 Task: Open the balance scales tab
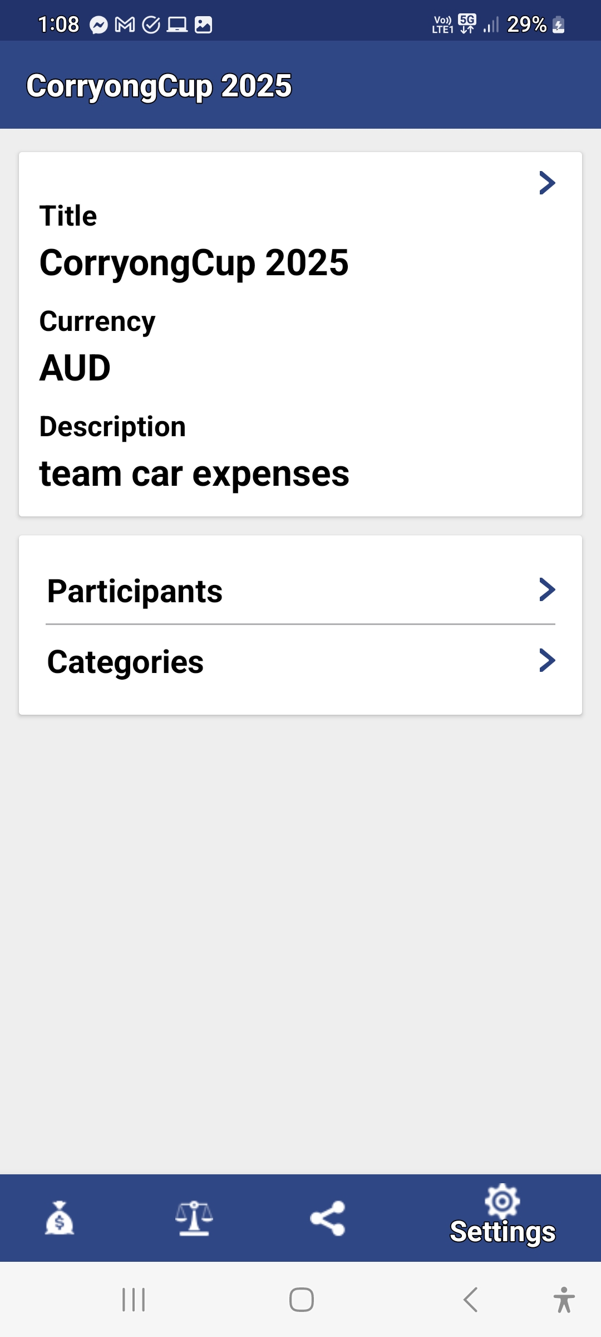tap(194, 1218)
